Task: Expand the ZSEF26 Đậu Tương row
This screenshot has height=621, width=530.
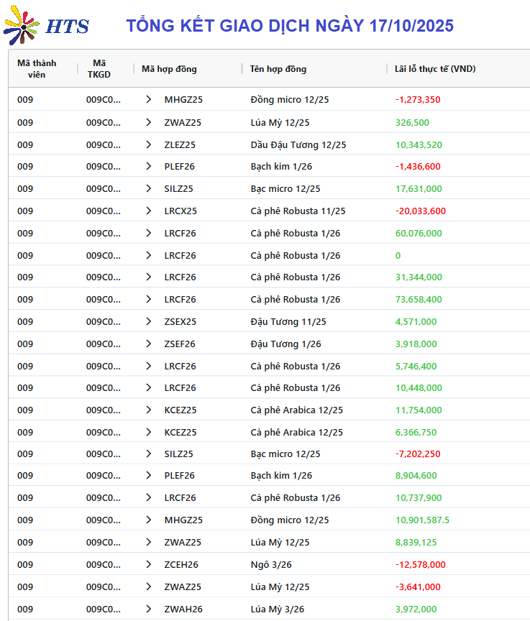Action: (148, 344)
